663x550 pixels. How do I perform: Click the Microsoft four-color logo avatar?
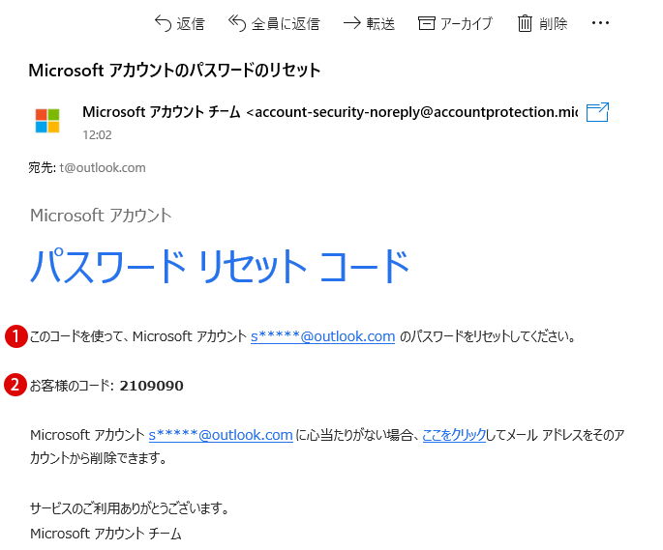pos(47,121)
